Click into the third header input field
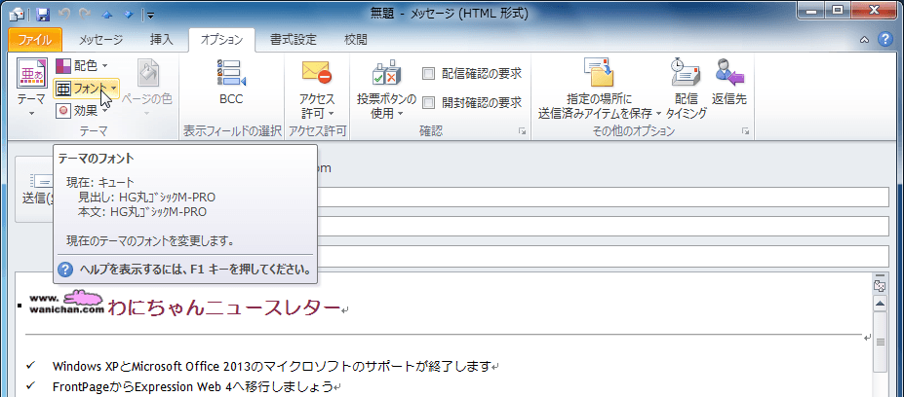This screenshot has height=397, width=904. click(x=603, y=256)
